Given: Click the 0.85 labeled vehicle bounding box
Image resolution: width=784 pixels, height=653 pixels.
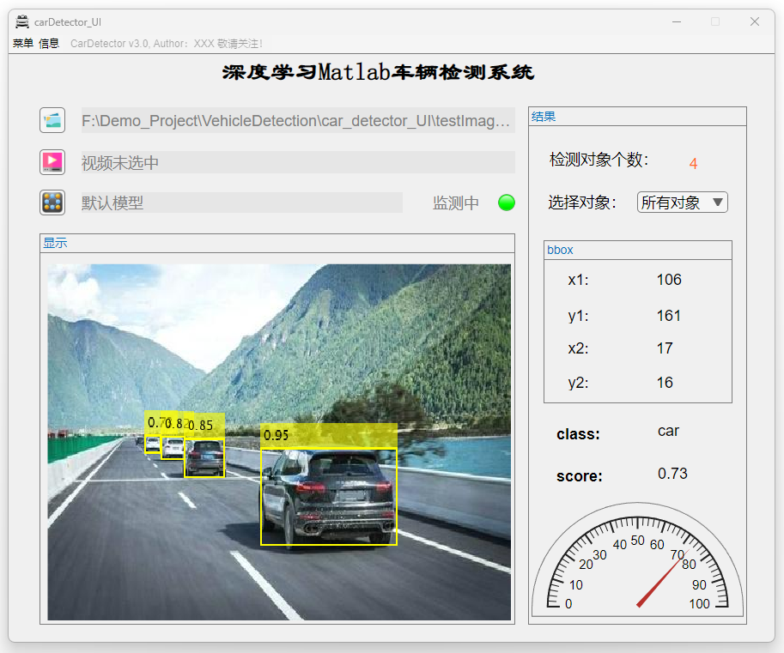Looking at the screenshot, I should point(204,458).
